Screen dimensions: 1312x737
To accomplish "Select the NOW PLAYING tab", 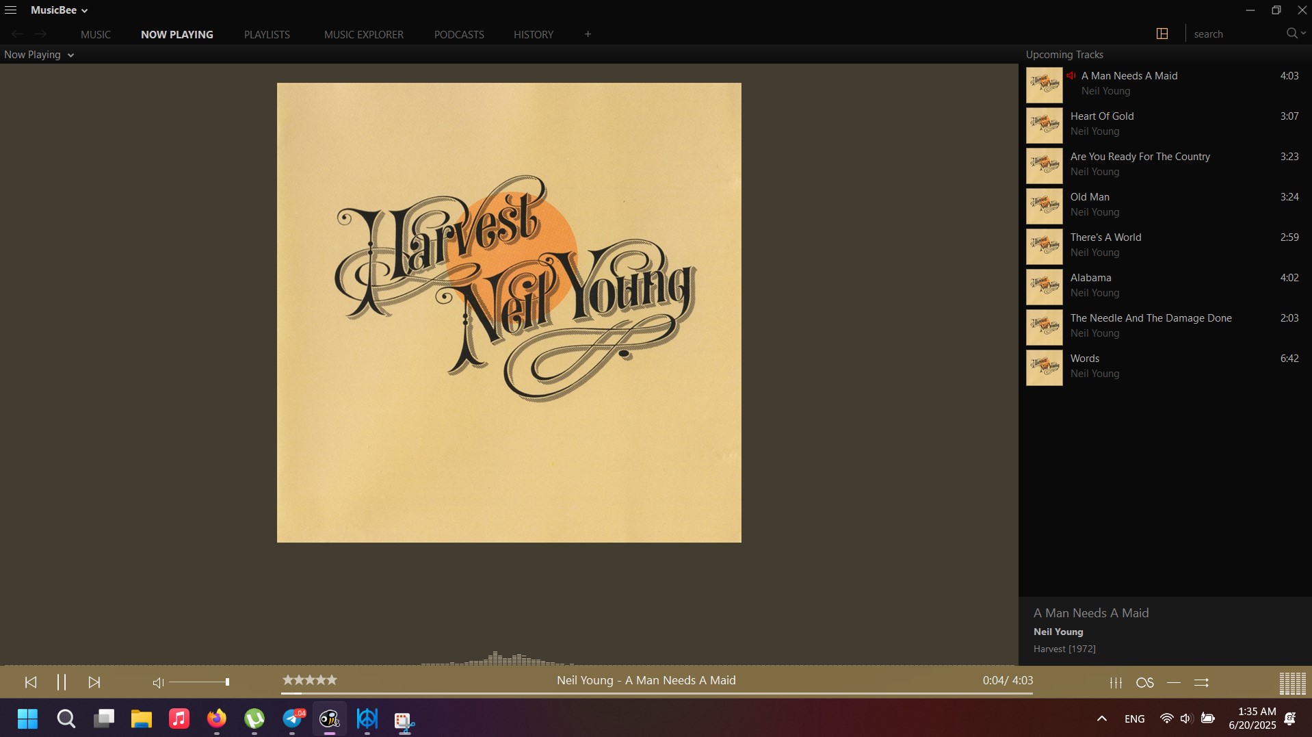I will click(177, 34).
